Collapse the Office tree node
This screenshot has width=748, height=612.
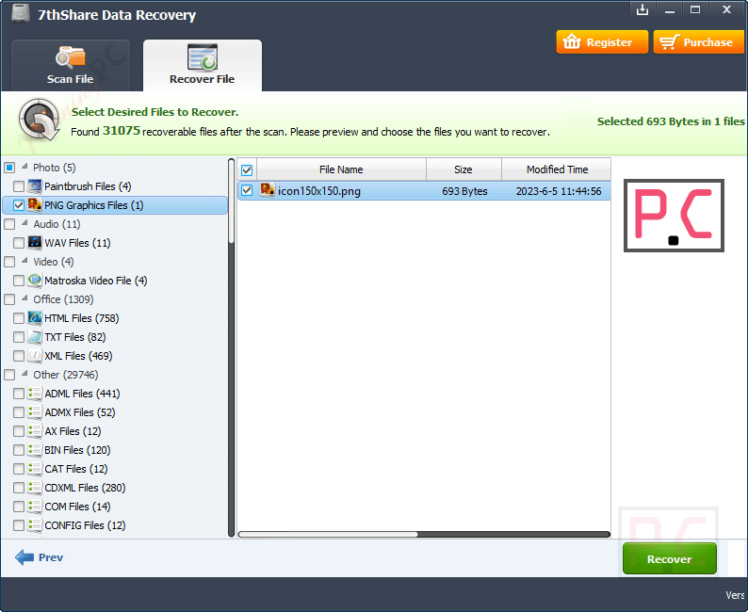click(x=24, y=298)
